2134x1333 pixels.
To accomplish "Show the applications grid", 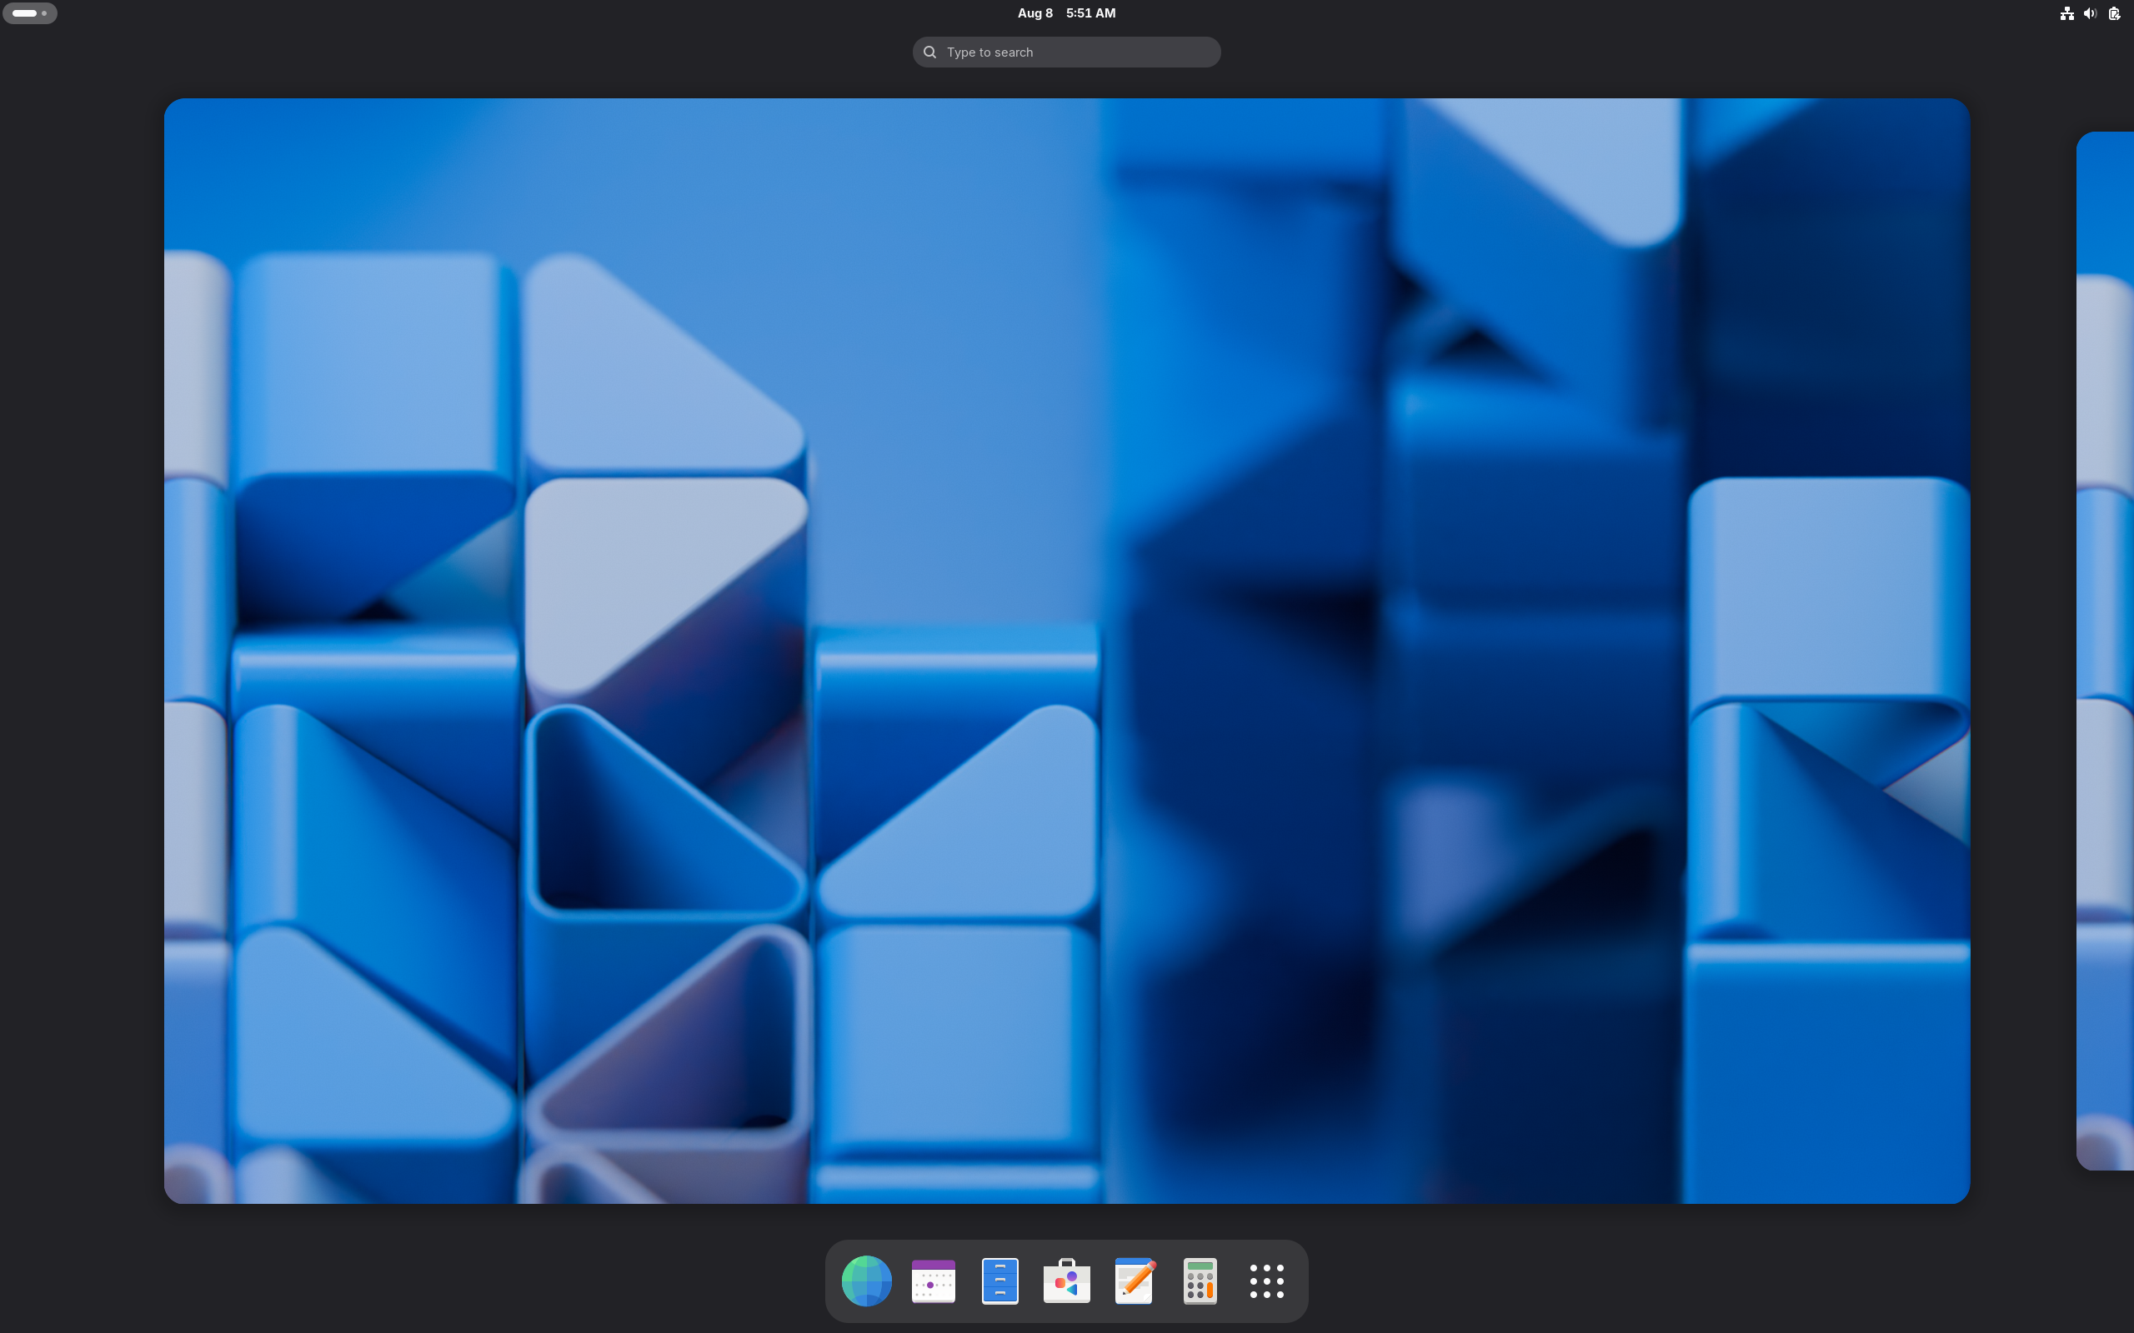I will pyautogui.click(x=1267, y=1281).
